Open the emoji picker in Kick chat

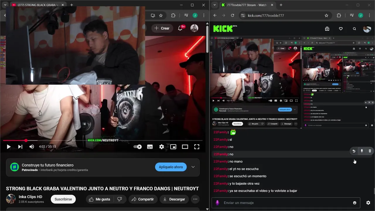click(x=355, y=203)
